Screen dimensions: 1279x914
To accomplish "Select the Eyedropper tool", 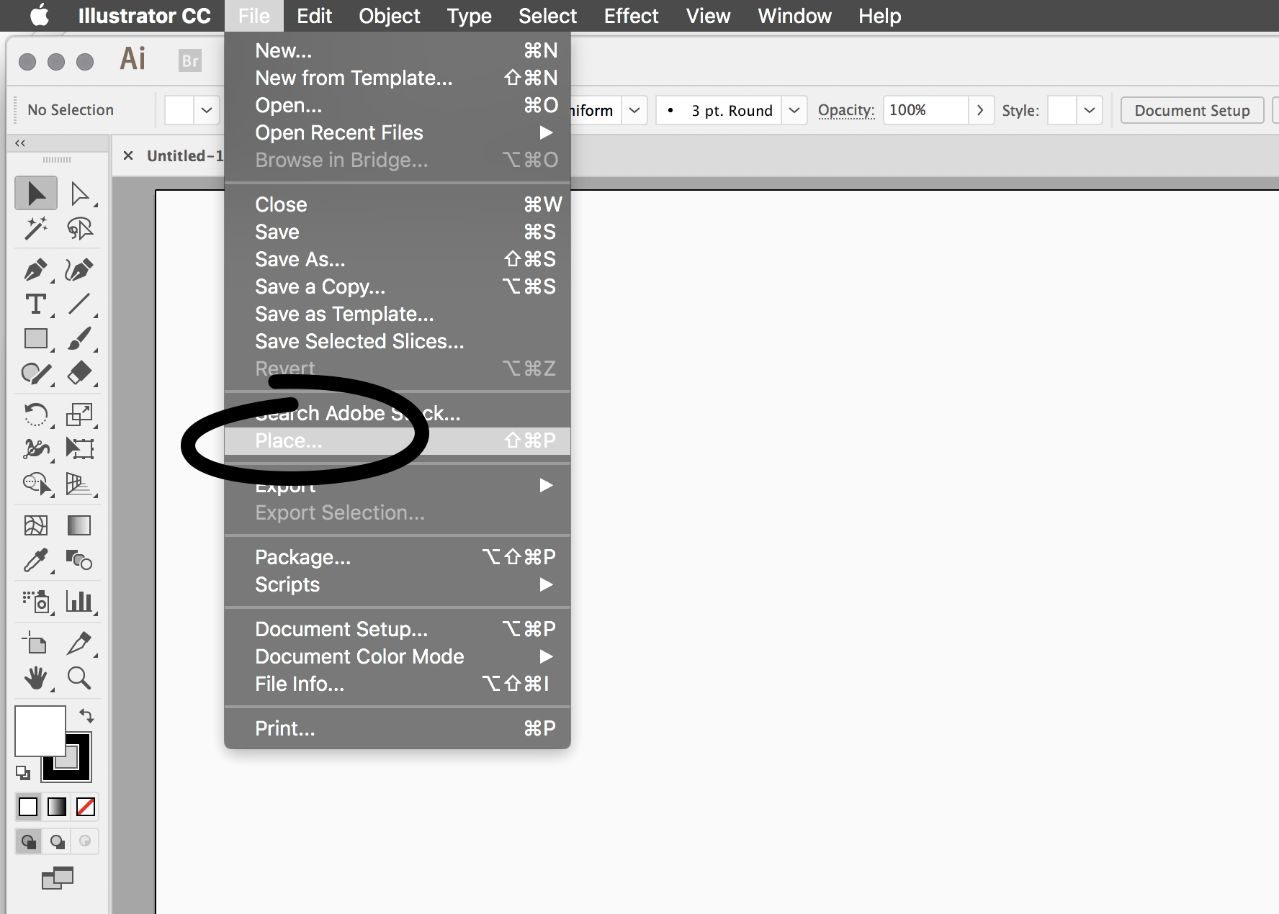I will tap(35, 561).
